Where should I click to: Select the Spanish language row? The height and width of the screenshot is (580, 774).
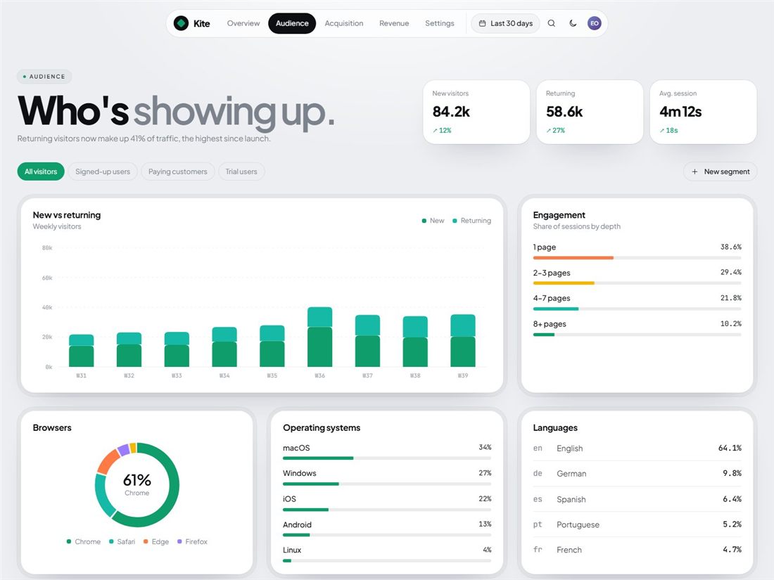637,499
